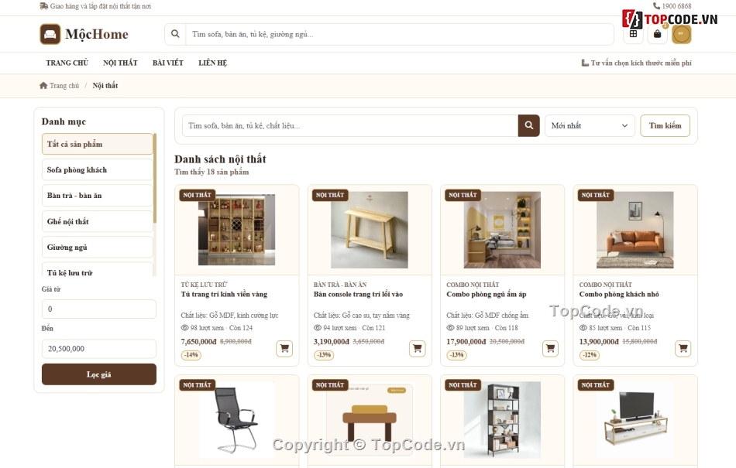Open Combo phòng ngủ ấm áp title
The height and width of the screenshot is (468, 736).
(487, 294)
